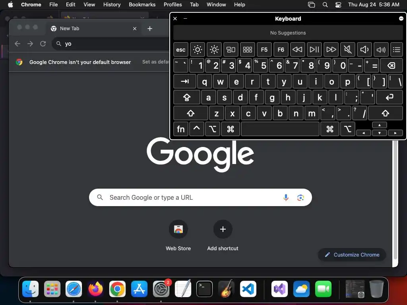Click the right arrow key
The width and height of the screenshot is (407, 305).
[395, 133]
